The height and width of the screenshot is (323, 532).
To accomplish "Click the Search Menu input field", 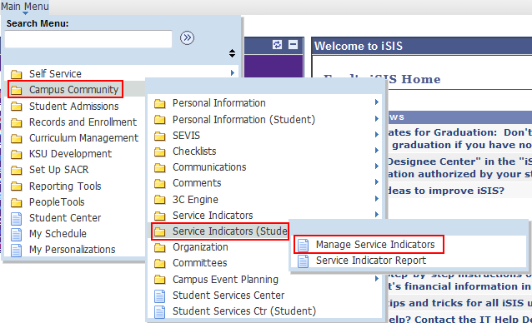I will (88, 39).
